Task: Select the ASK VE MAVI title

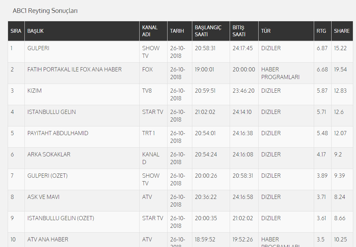Action: click(43, 197)
